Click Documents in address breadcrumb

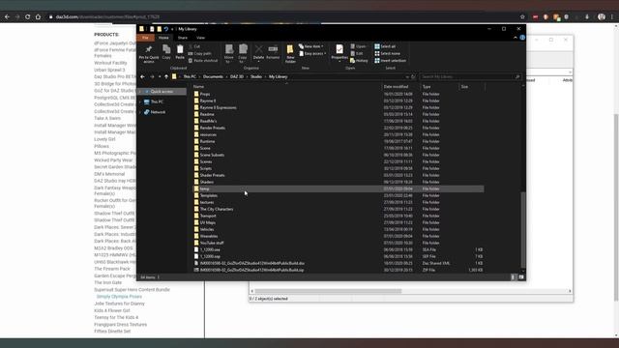click(213, 77)
